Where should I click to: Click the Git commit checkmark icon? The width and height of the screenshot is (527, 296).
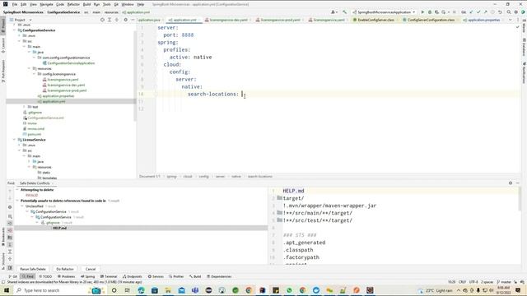coord(478,12)
